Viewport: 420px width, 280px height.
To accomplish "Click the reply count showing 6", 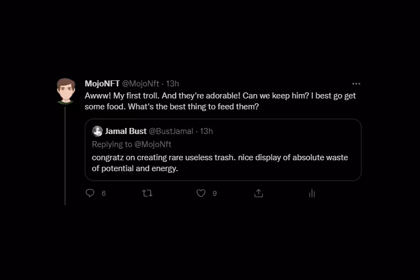I will coord(104,194).
